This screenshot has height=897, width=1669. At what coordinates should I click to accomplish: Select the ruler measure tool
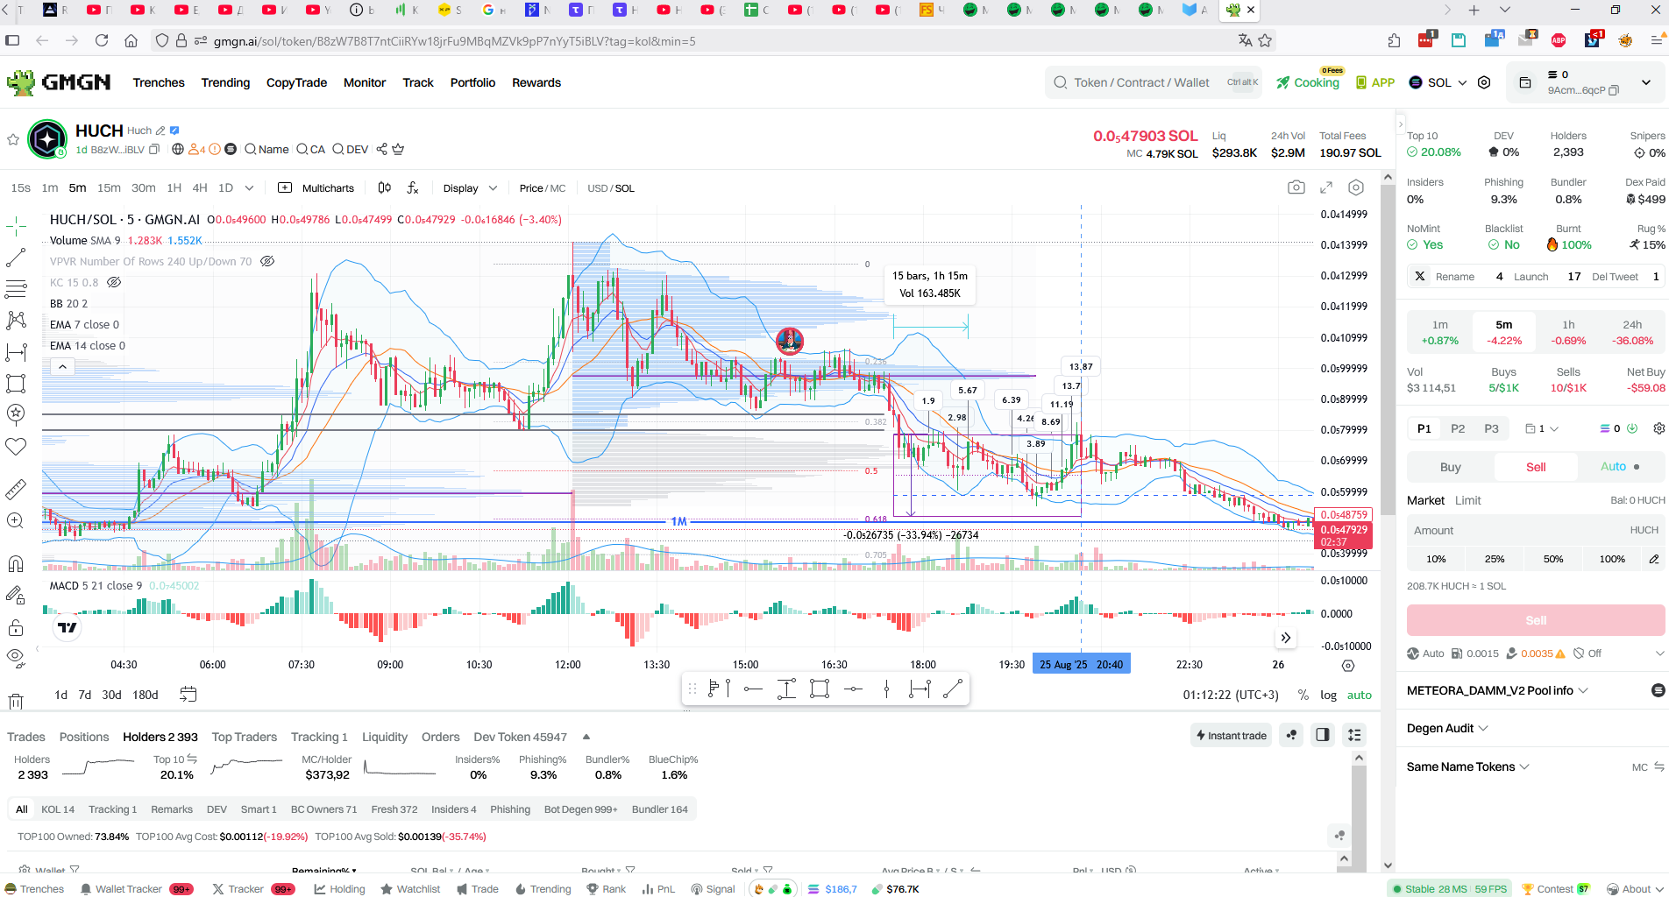[16, 489]
